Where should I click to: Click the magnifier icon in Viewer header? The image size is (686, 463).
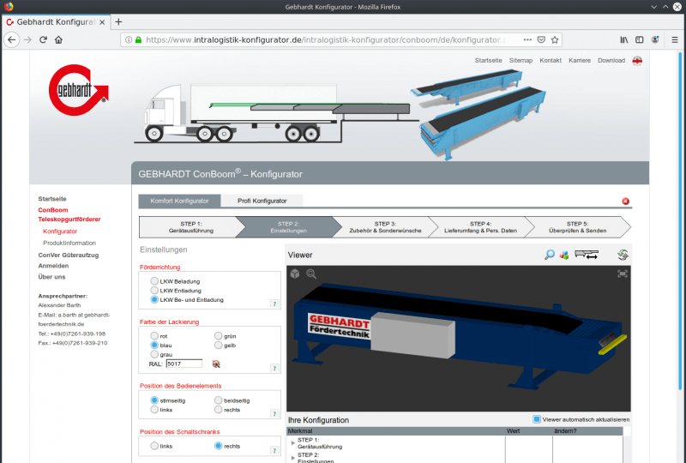(549, 255)
